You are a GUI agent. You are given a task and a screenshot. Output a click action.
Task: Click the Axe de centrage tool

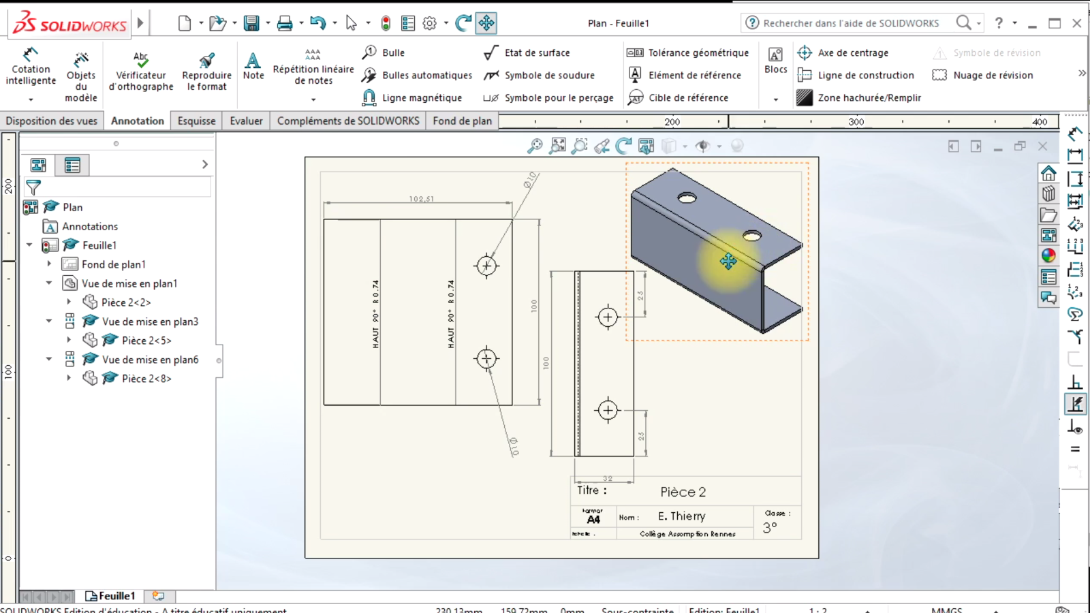point(843,52)
